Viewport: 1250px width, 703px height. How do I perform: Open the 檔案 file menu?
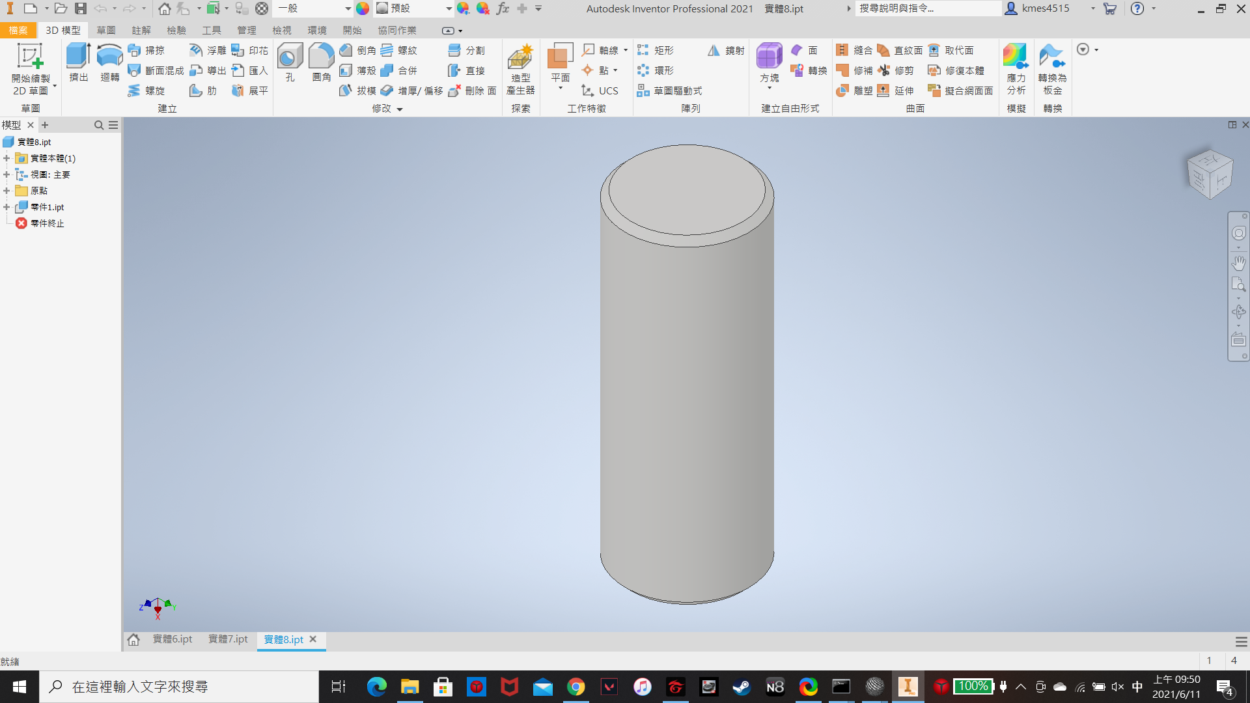click(18, 31)
